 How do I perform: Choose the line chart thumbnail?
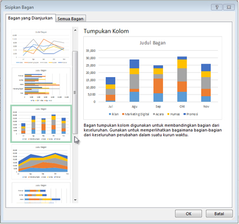[x=41, y=47]
